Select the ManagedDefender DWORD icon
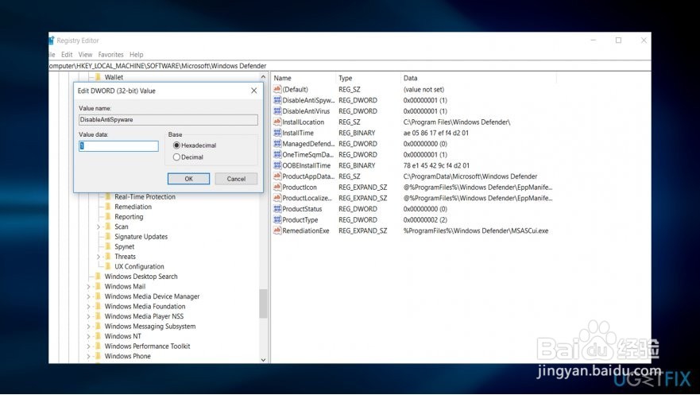Screen dimensions: 700x395 [277, 143]
